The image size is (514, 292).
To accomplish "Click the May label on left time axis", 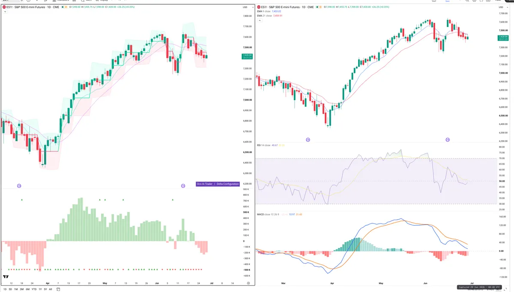I will (x=105, y=283).
